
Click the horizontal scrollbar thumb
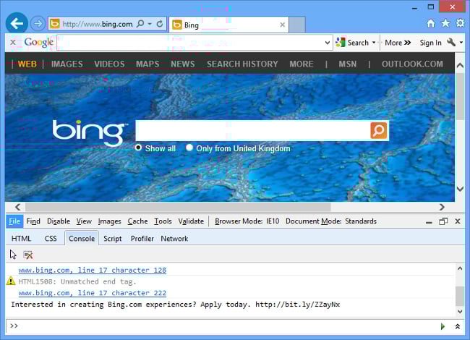pyautogui.click(x=178, y=207)
